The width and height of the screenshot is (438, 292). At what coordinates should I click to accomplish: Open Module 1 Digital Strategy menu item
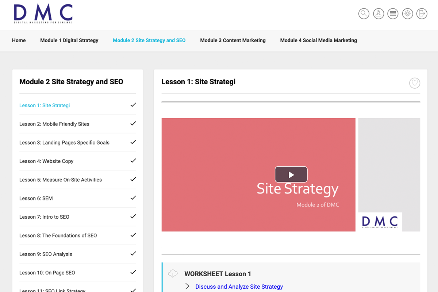click(69, 41)
